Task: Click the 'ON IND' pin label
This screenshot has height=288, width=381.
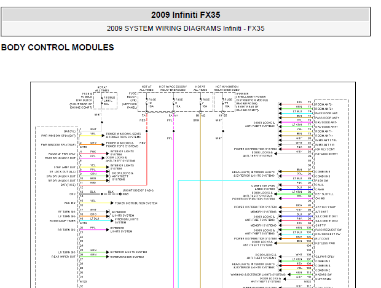Action: tap(320, 198)
